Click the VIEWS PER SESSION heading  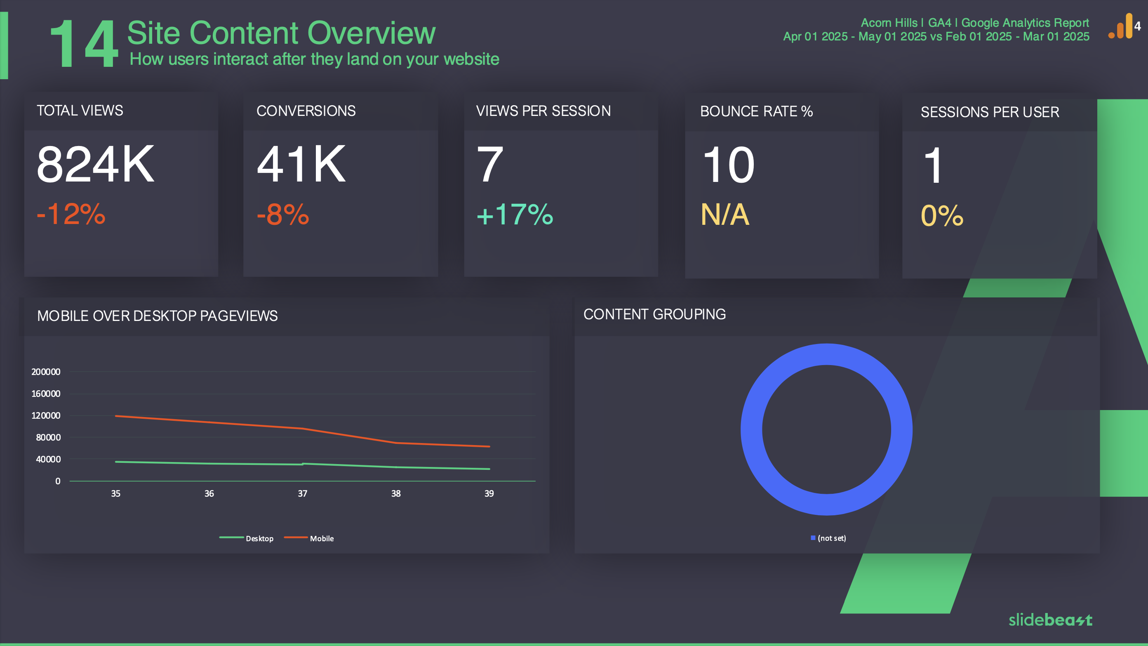coord(543,111)
